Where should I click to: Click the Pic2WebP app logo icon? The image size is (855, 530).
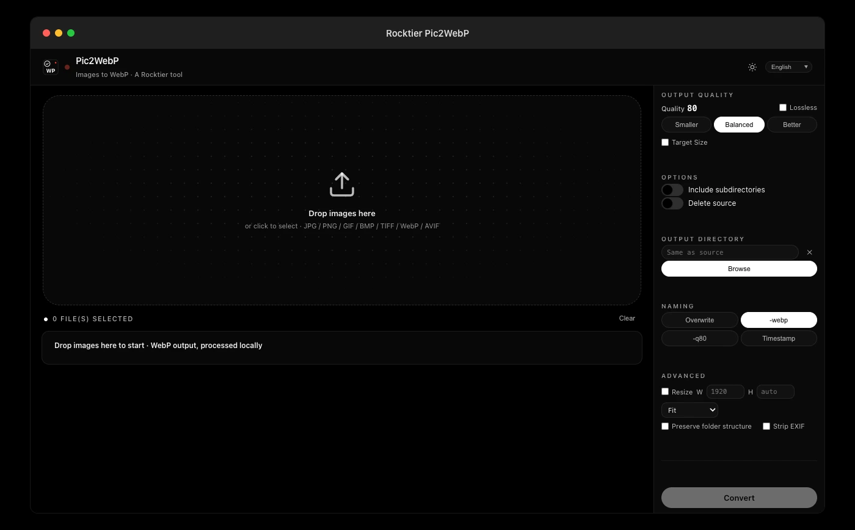tap(51, 67)
